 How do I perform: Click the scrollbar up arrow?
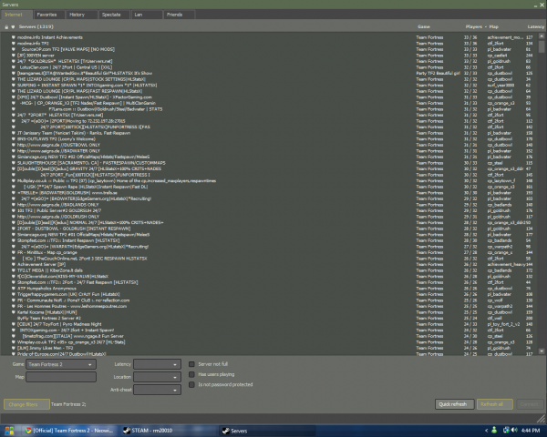[542, 36]
